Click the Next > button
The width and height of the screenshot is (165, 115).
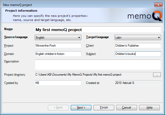point(81,107)
